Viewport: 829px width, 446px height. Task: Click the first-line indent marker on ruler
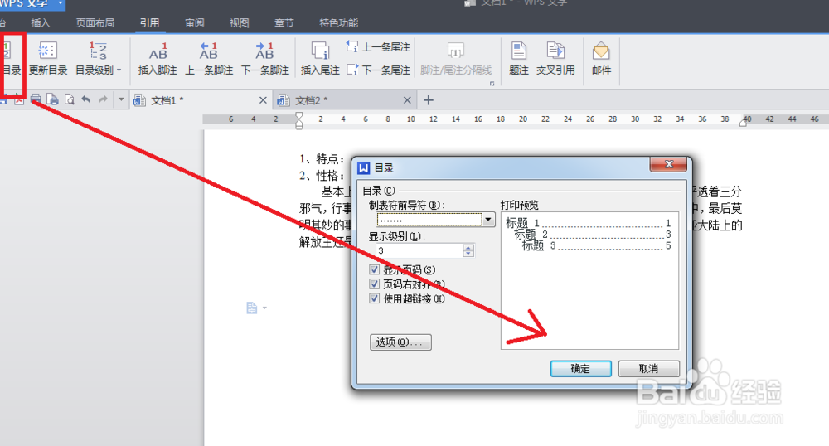pos(298,116)
